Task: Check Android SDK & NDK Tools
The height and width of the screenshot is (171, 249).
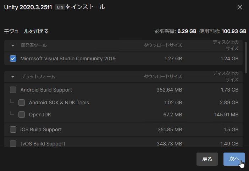Action: pyautogui.click(x=22, y=103)
